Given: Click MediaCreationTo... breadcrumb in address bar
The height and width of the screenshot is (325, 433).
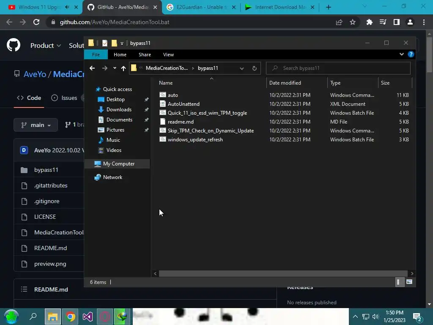Looking at the screenshot, I should pos(167,68).
